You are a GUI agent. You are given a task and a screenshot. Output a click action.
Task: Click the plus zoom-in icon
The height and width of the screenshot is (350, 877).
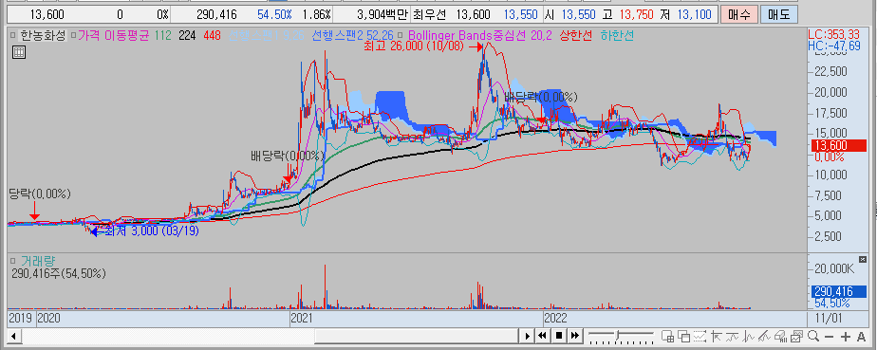pos(846,337)
